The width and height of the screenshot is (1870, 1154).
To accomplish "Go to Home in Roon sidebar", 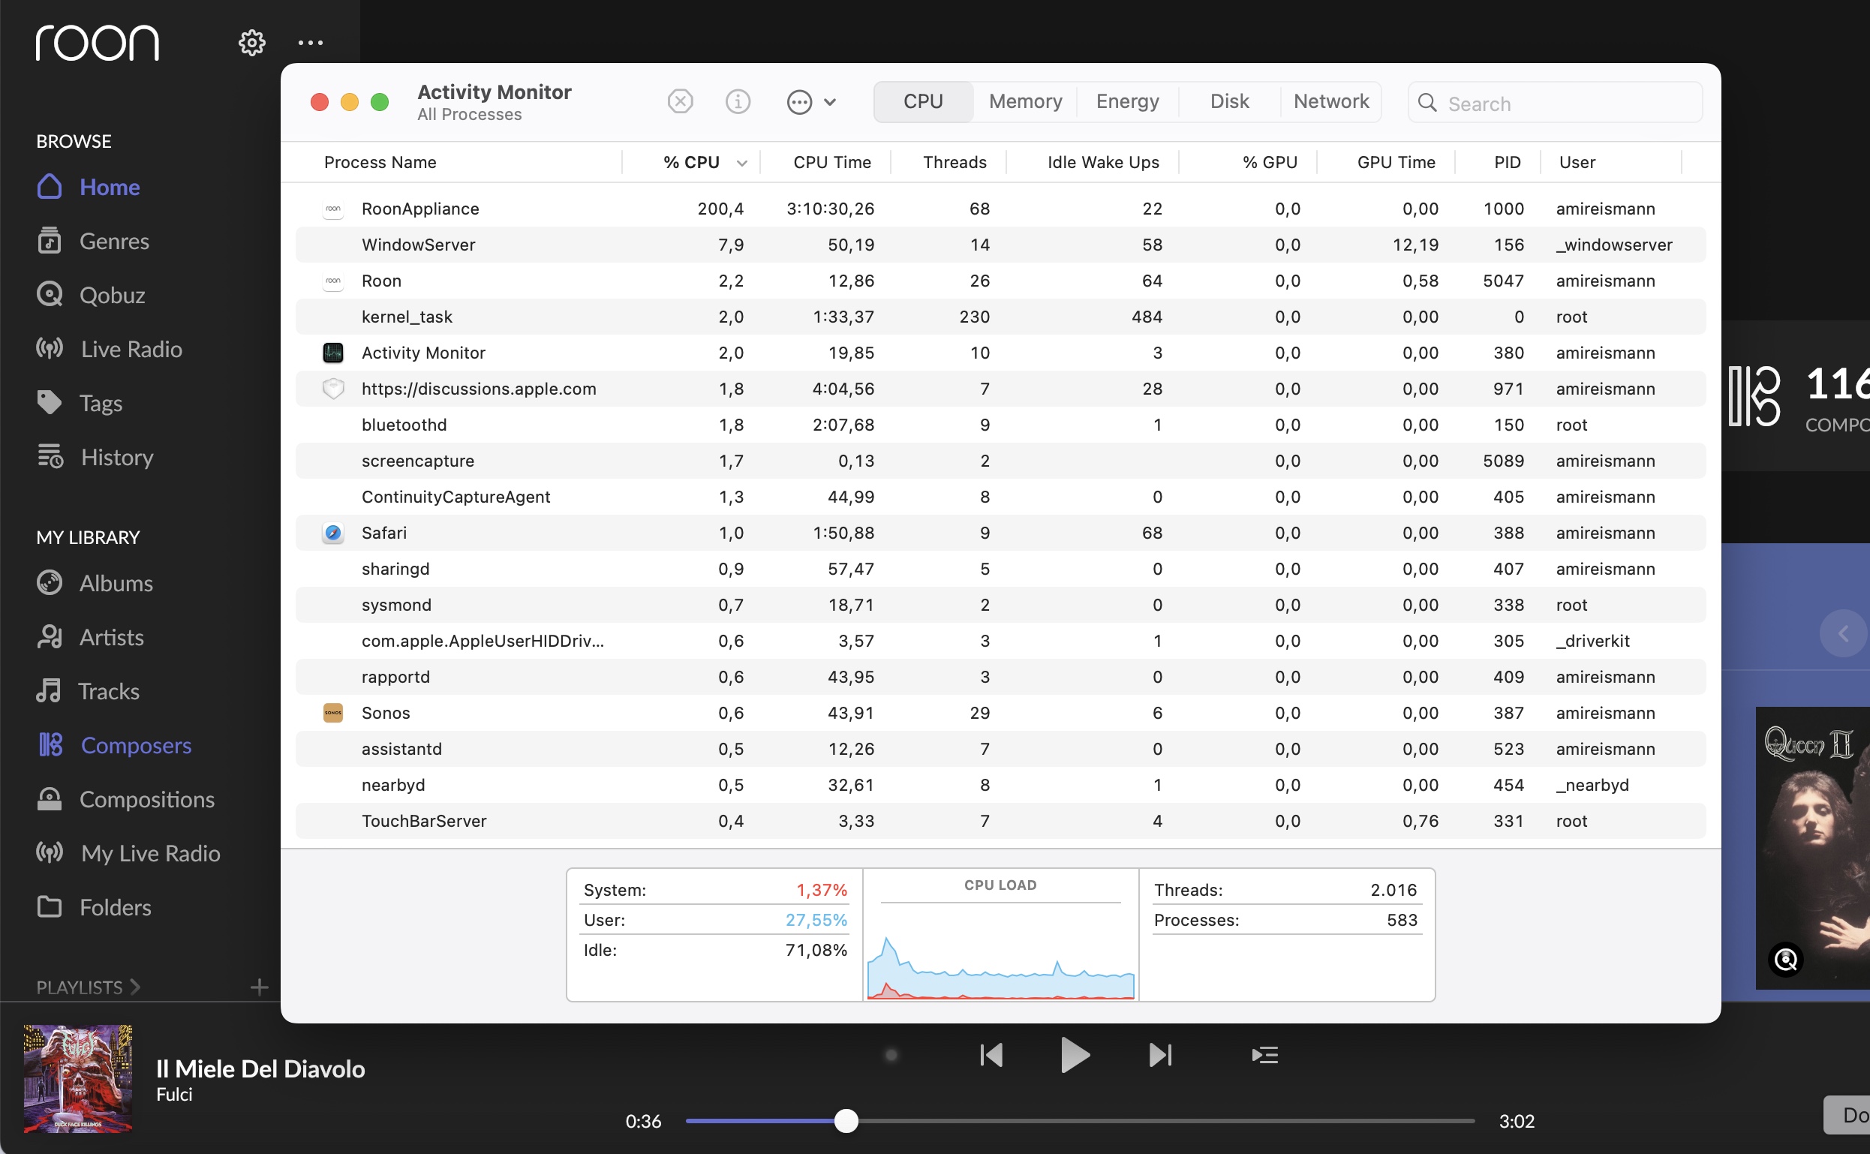I will (89, 187).
